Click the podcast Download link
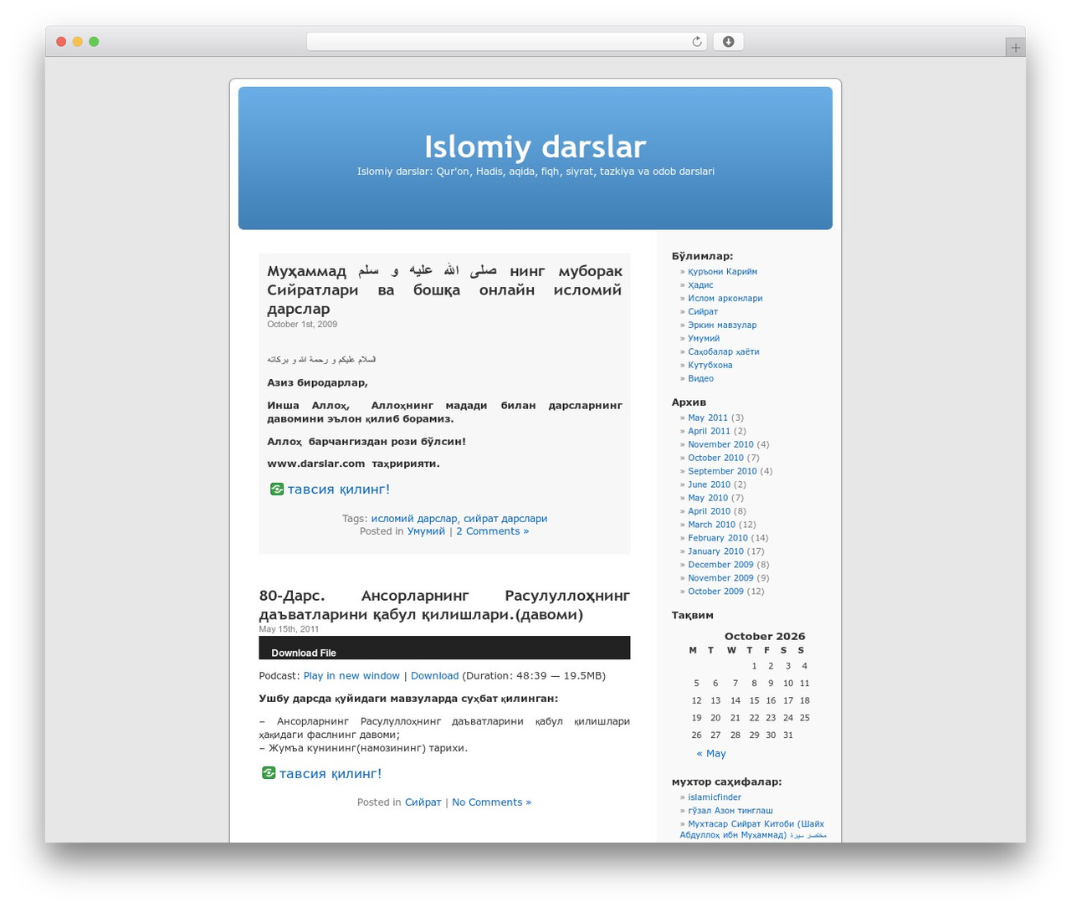Image resolution: width=1071 pixels, height=907 pixels. click(x=434, y=676)
